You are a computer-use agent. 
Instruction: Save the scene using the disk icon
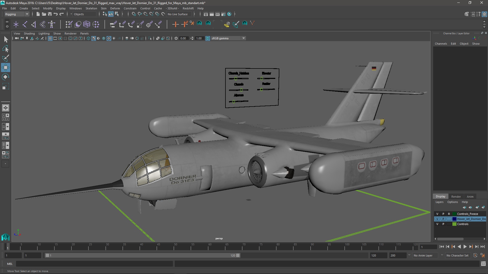pyautogui.click(x=50, y=14)
